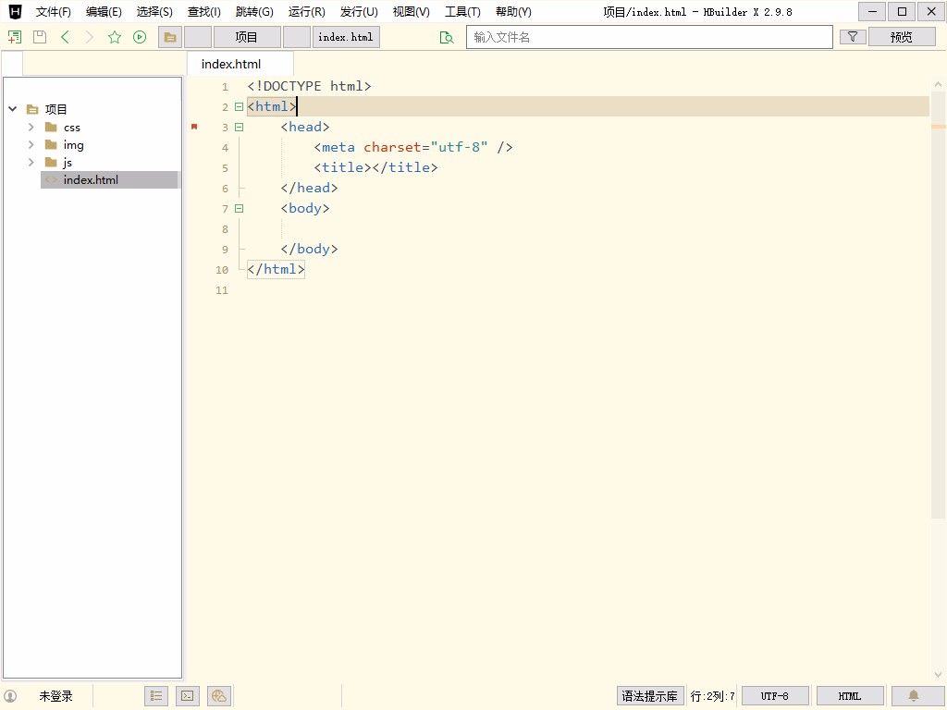Image resolution: width=947 pixels, height=710 pixels.
Task: Expand the css folder
Action: click(31, 128)
